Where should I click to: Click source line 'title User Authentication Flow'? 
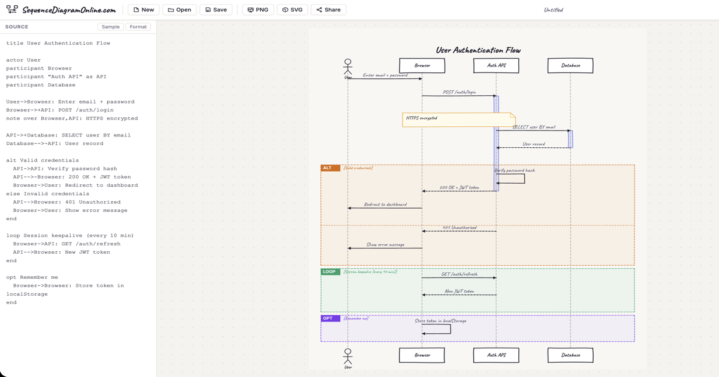[58, 43]
